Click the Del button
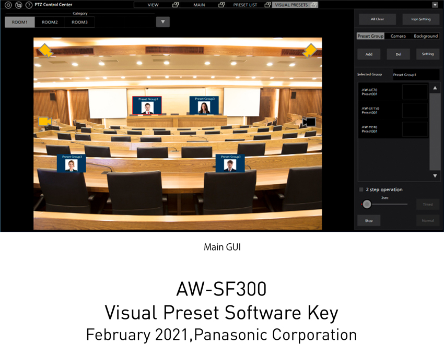This screenshot has height=344, width=444. [399, 54]
